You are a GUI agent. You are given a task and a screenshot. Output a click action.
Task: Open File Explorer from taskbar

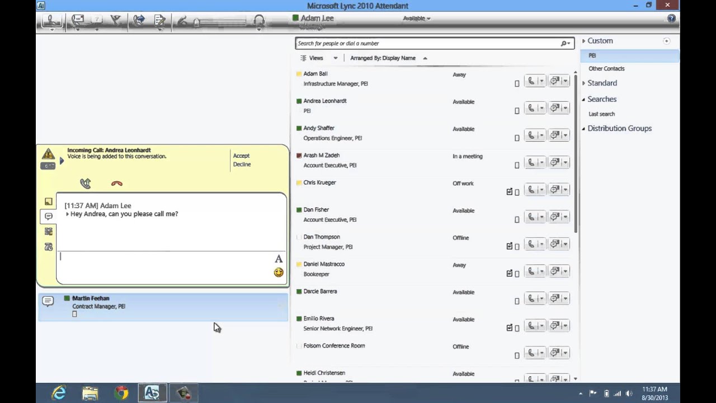(90, 393)
